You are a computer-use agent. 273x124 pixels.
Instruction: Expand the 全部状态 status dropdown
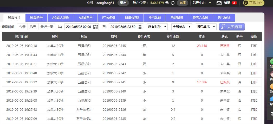181,27
